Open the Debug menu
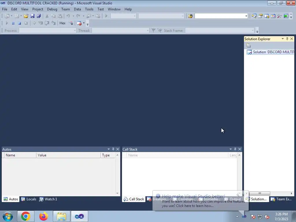The width and height of the screenshot is (296, 222). (52, 9)
